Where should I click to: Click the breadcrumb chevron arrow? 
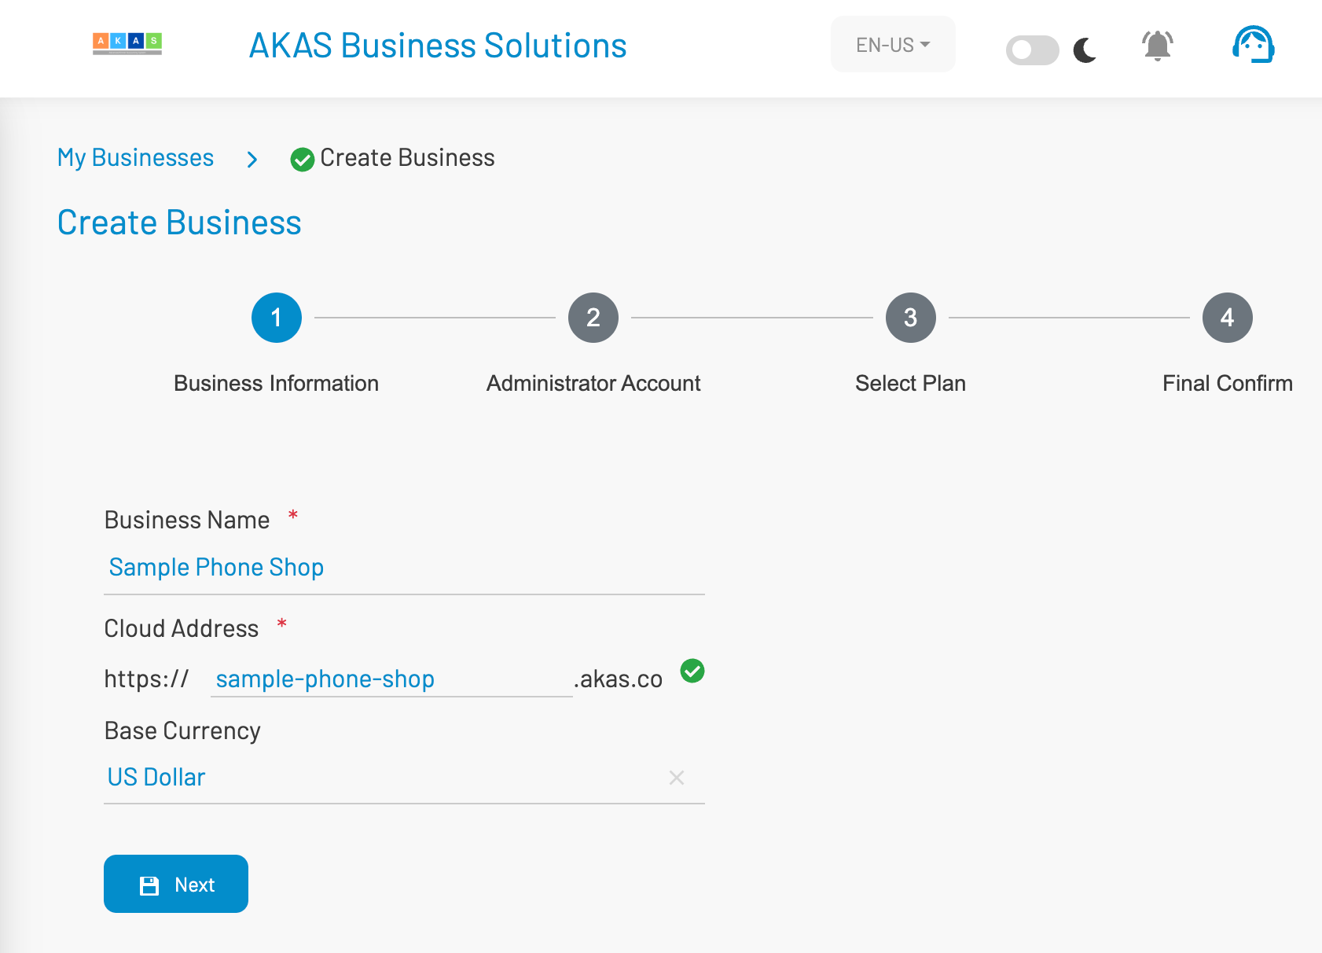(x=252, y=160)
